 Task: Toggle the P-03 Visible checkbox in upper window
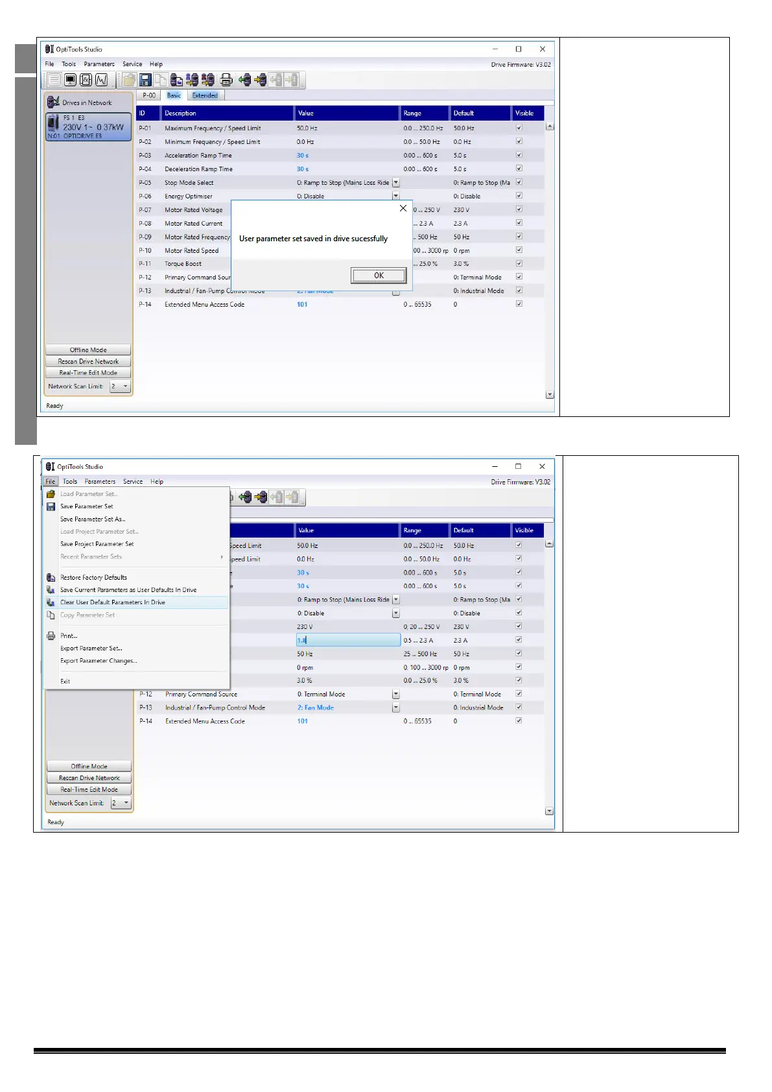click(519, 155)
